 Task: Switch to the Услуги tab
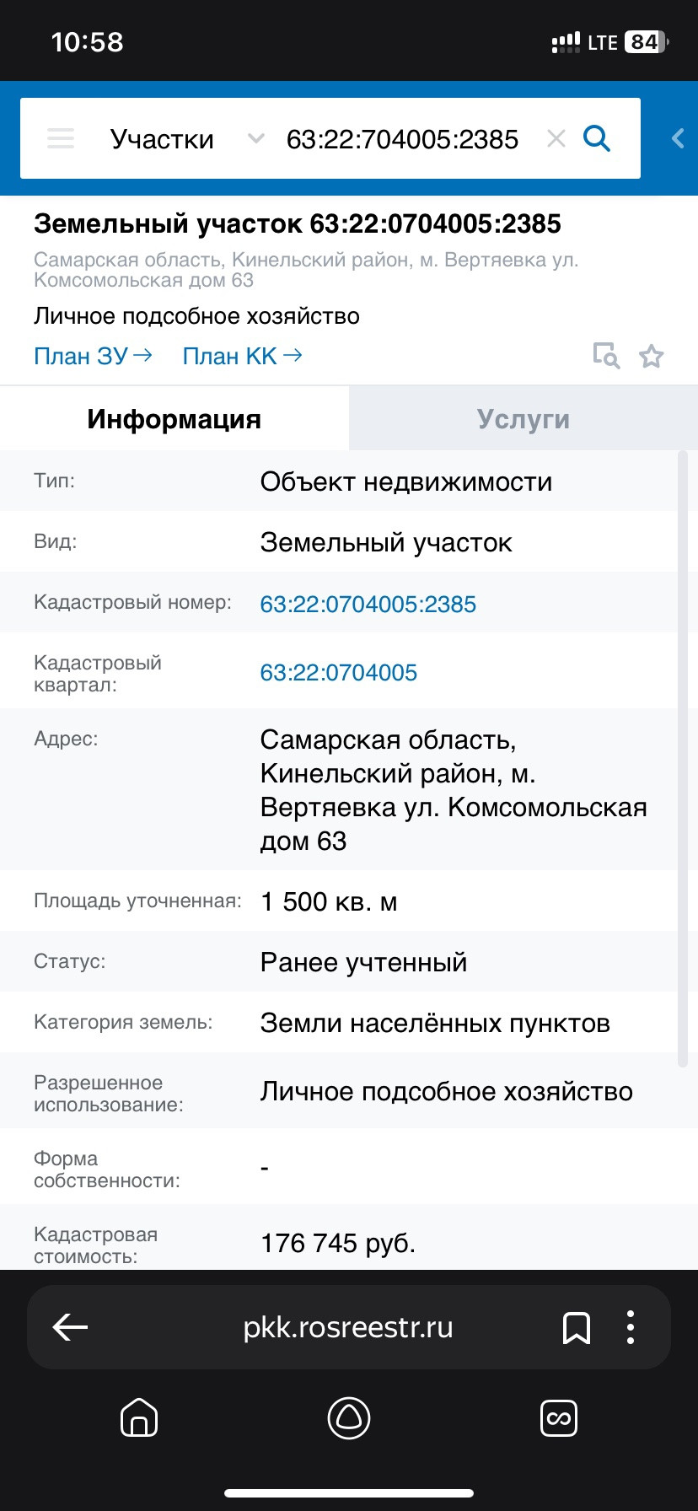(x=523, y=419)
